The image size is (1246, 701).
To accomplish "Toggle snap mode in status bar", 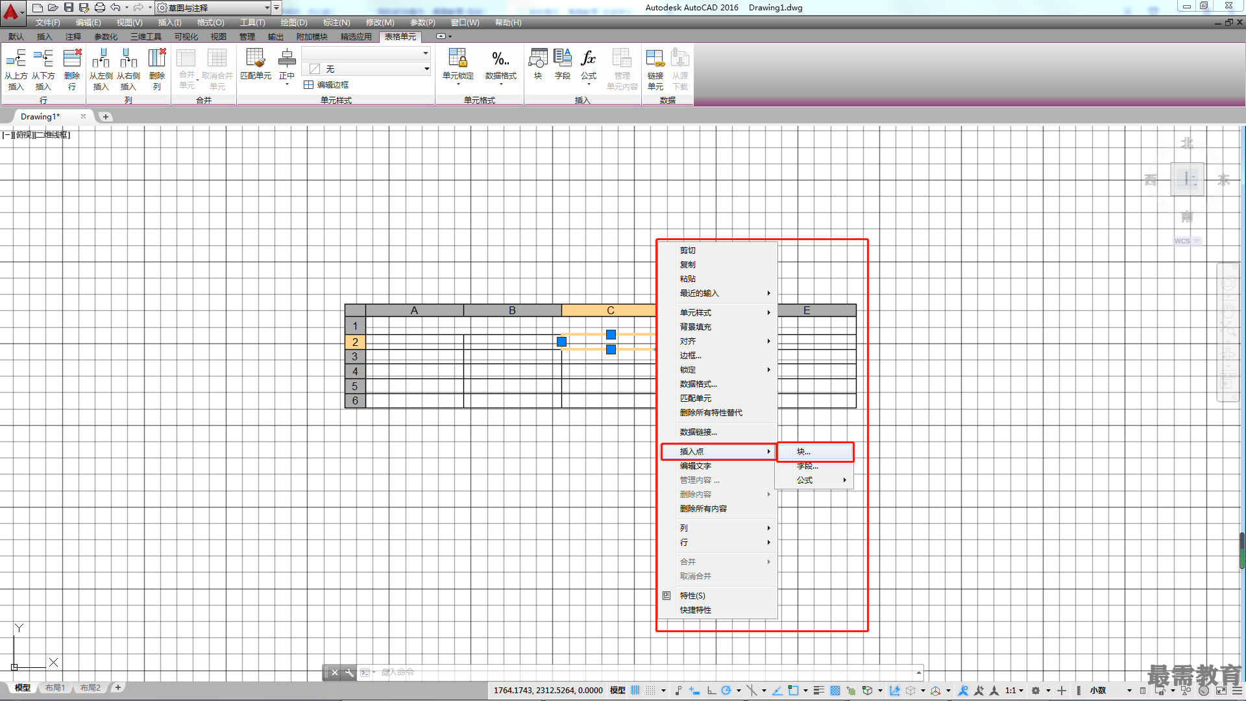I will pyautogui.click(x=651, y=691).
